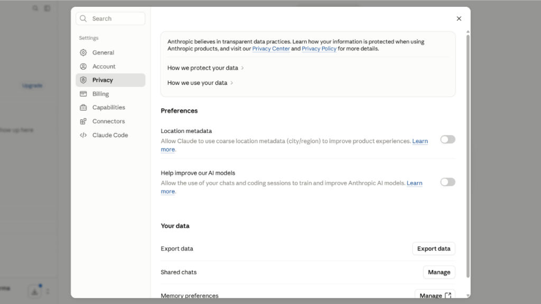541x304 pixels.
Task: Click Manage button for Shared chats
Action: pyautogui.click(x=439, y=272)
